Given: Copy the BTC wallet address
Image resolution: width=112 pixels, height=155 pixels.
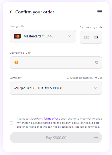Looking at the screenshot, I should 97,62.
